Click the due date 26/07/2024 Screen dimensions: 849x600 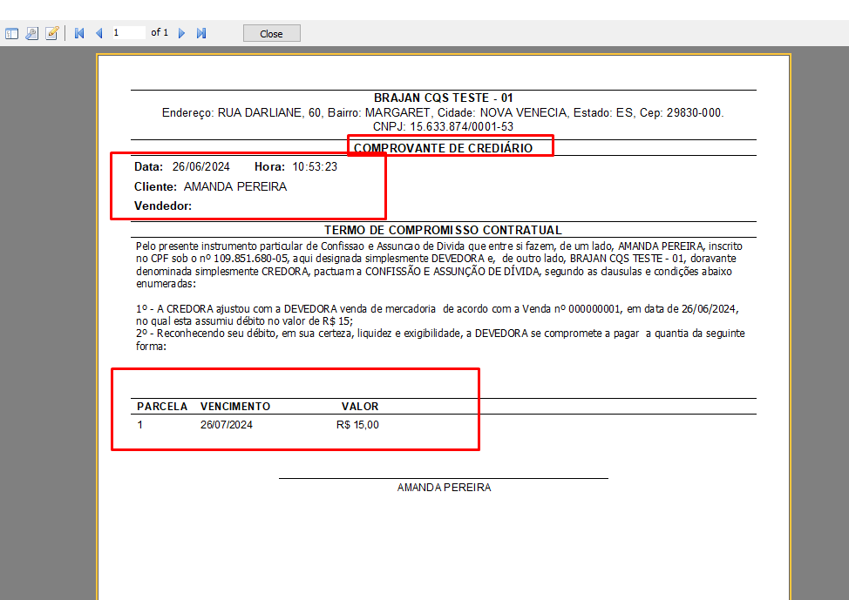[227, 425]
